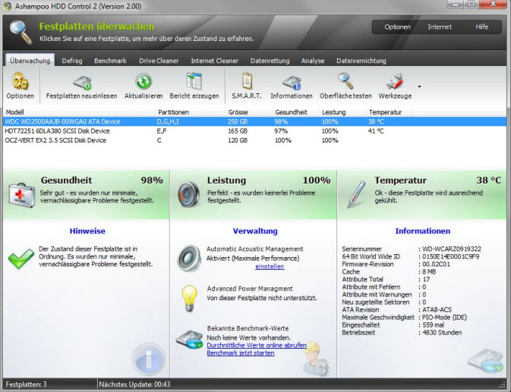Click the Benchmark-Werte drive chart icon
511x392 pixels.
click(x=189, y=339)
